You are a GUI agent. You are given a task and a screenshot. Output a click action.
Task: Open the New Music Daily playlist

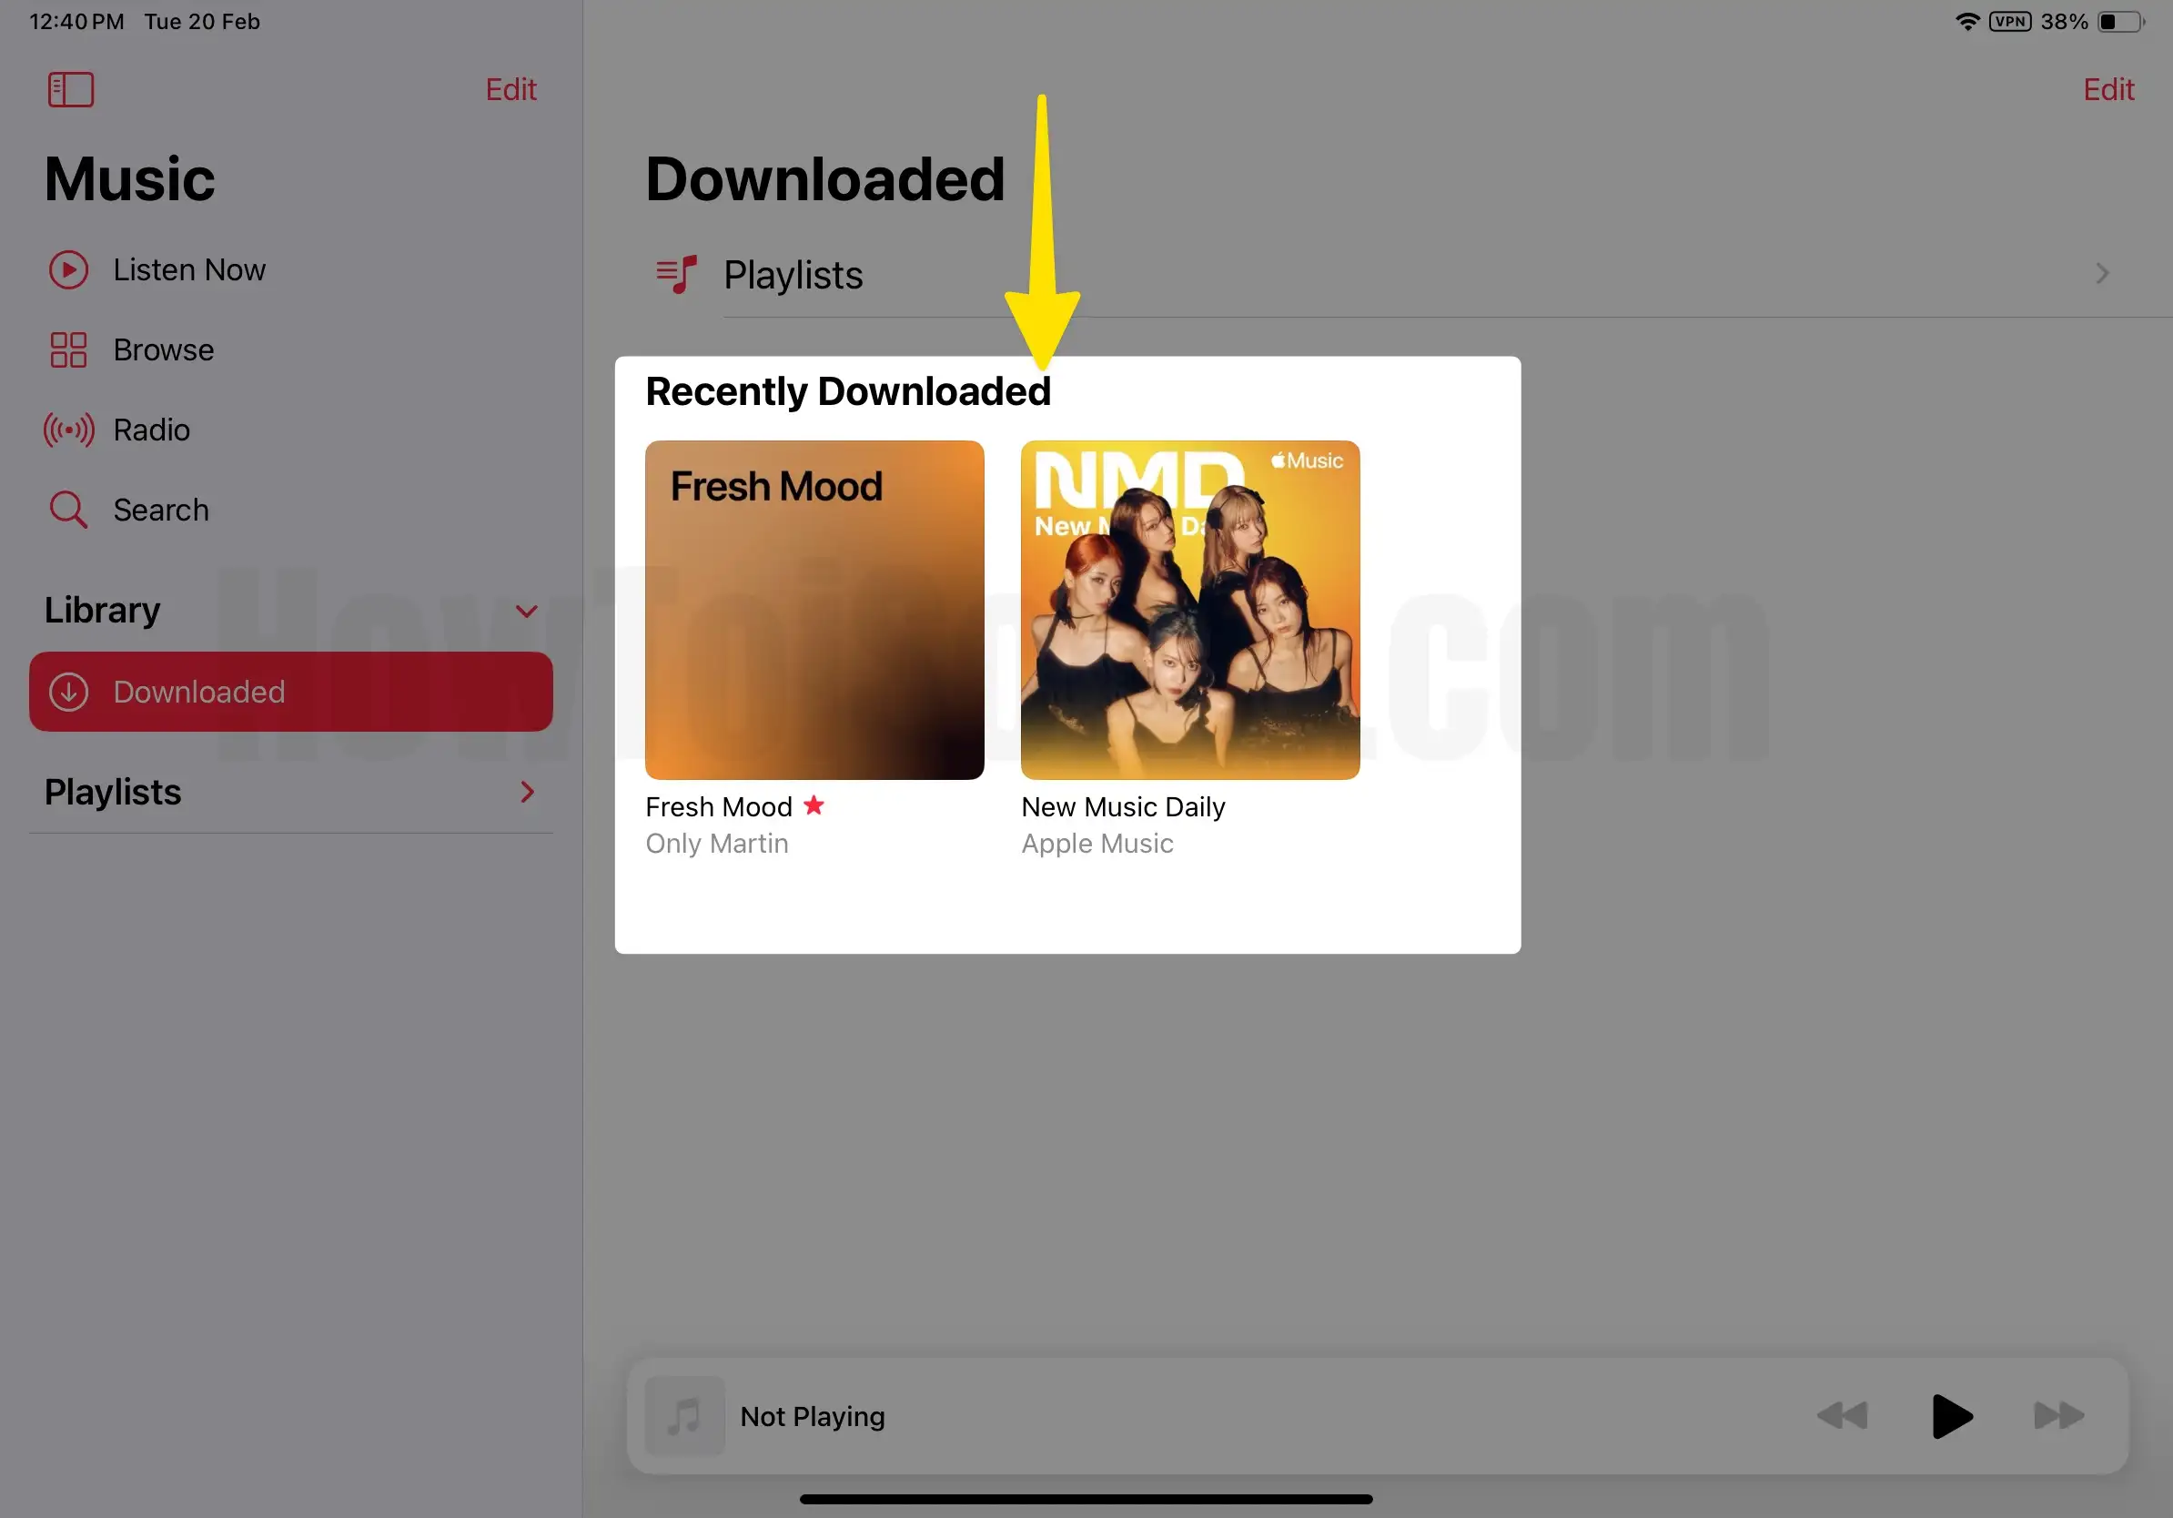[x=1188, y=610]
